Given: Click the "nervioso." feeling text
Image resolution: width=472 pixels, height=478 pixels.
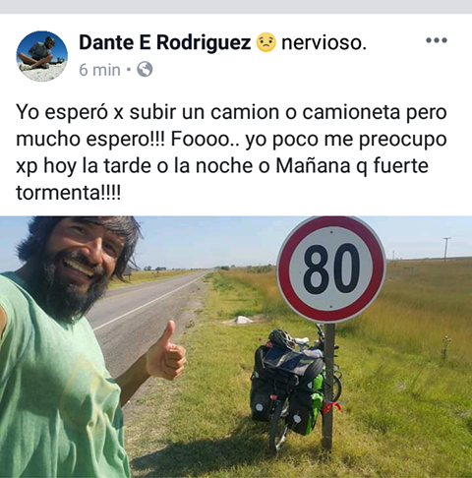Looking at the screenshot, I should click(324, 42).
